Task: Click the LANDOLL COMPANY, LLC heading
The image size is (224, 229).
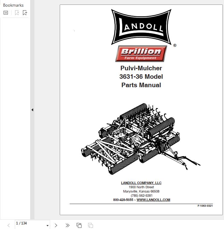Action: 141,183
